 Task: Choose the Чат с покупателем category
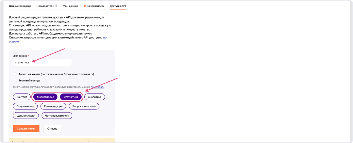pos(57,116)
